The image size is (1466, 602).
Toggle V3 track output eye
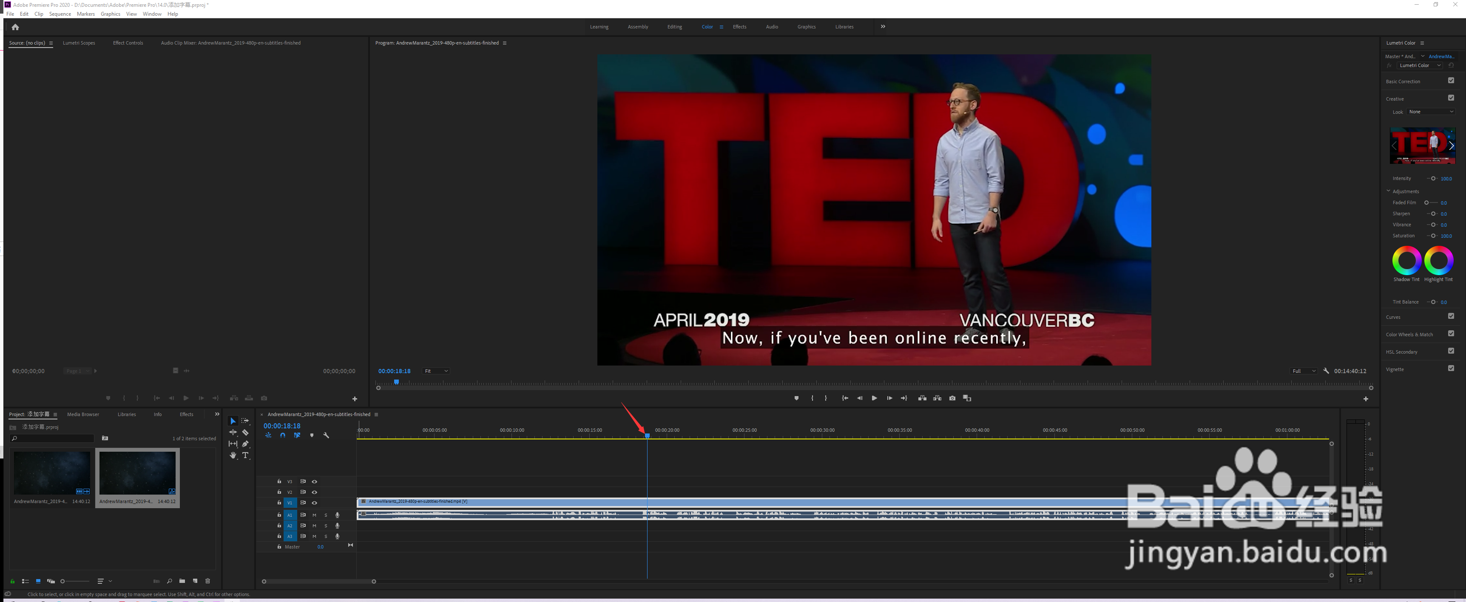pos(314,481)
